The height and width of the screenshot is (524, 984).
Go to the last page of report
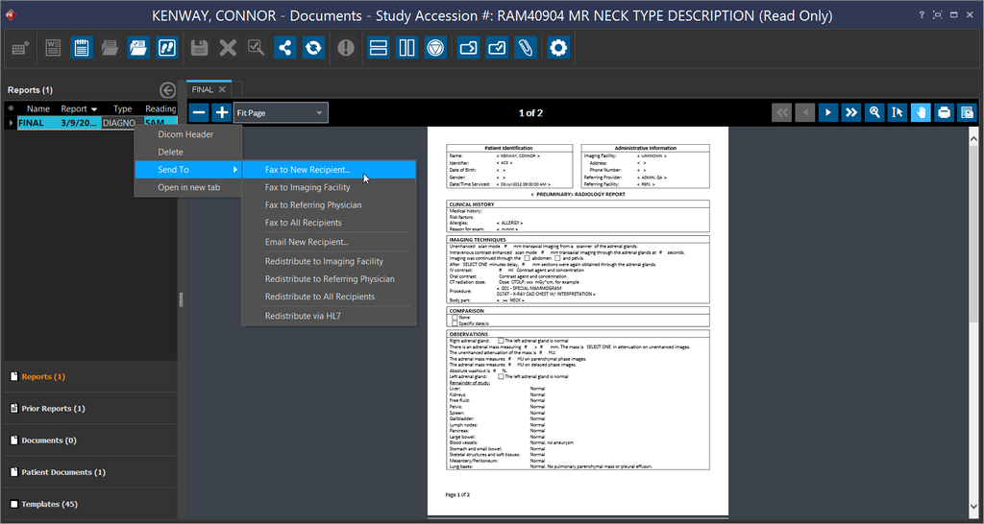tap(851, 112)
